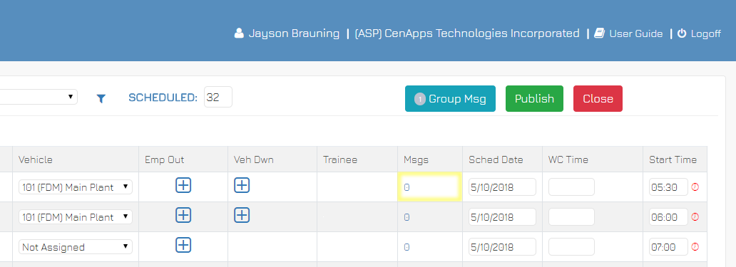Click the SCHEDULED count field showing 32
Viewport: 736px width, 267px height.
point(218,97)
